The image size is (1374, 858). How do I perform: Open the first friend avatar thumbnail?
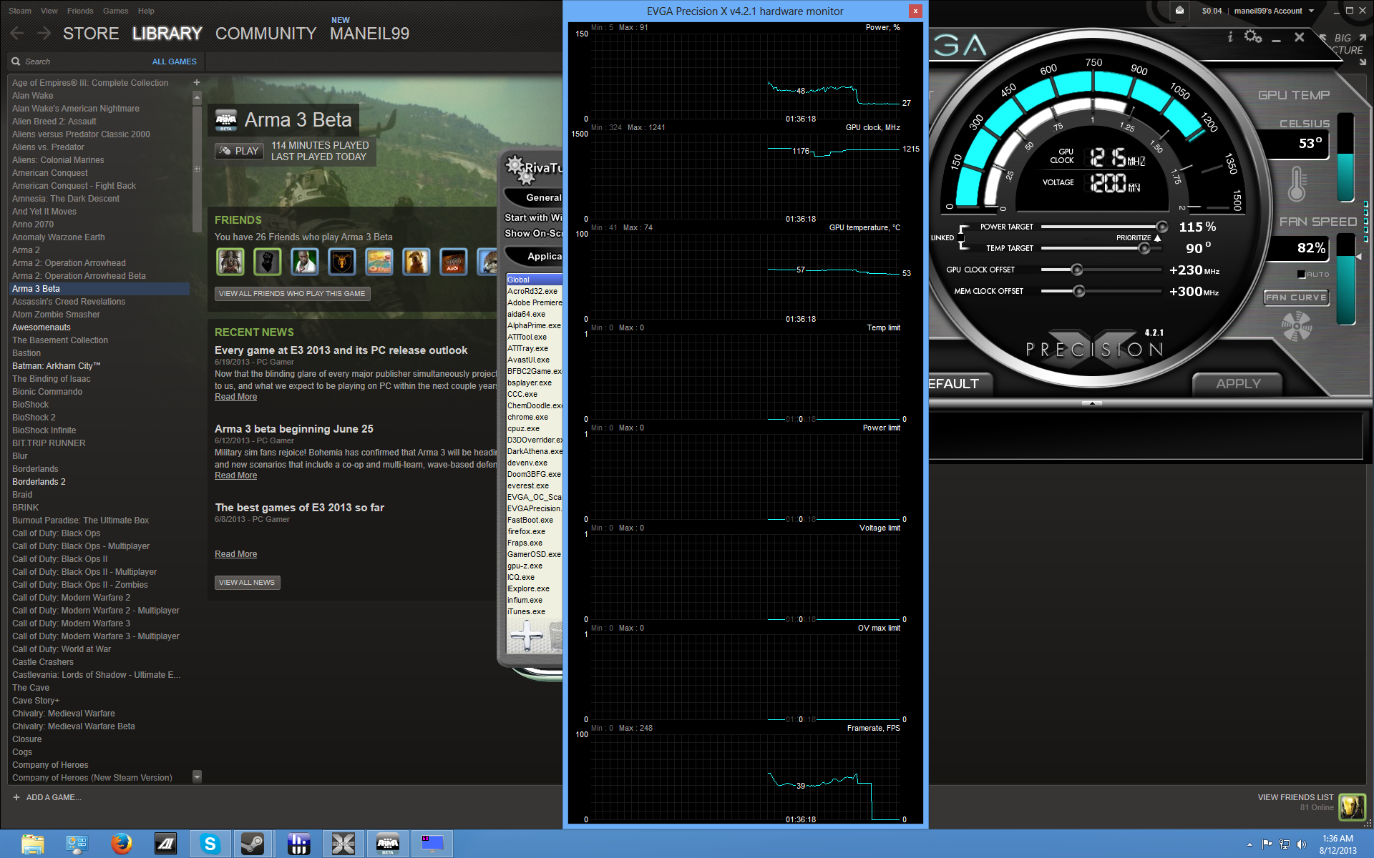(230, 262)
